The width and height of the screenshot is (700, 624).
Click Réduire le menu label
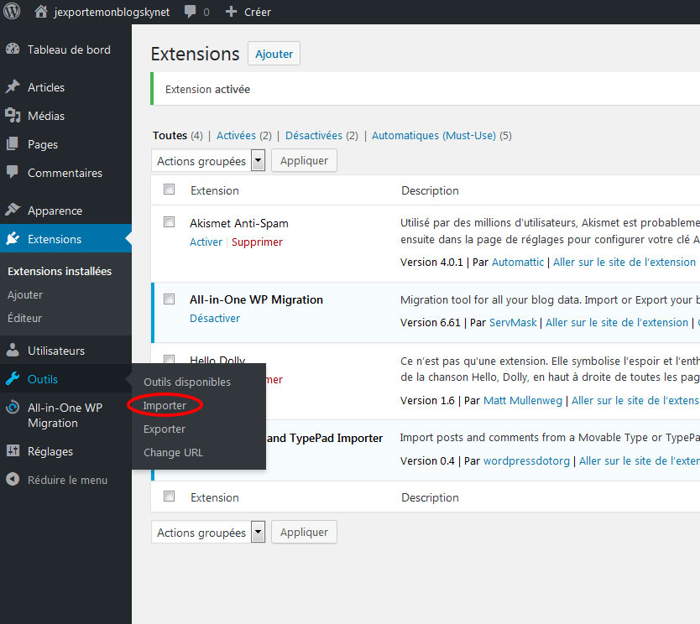pyautogui.click(x=67, y=480)
